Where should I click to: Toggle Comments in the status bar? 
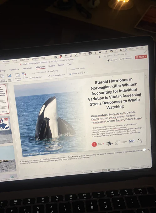point(96,171)
